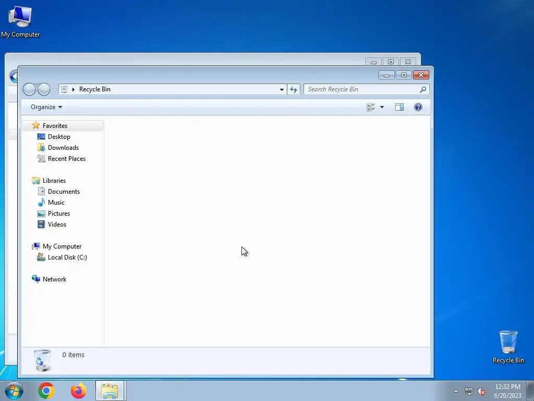Click the taskbar clock showing 12:32 PM
Screen dimensions: 534x401
[x=507, y=391]
